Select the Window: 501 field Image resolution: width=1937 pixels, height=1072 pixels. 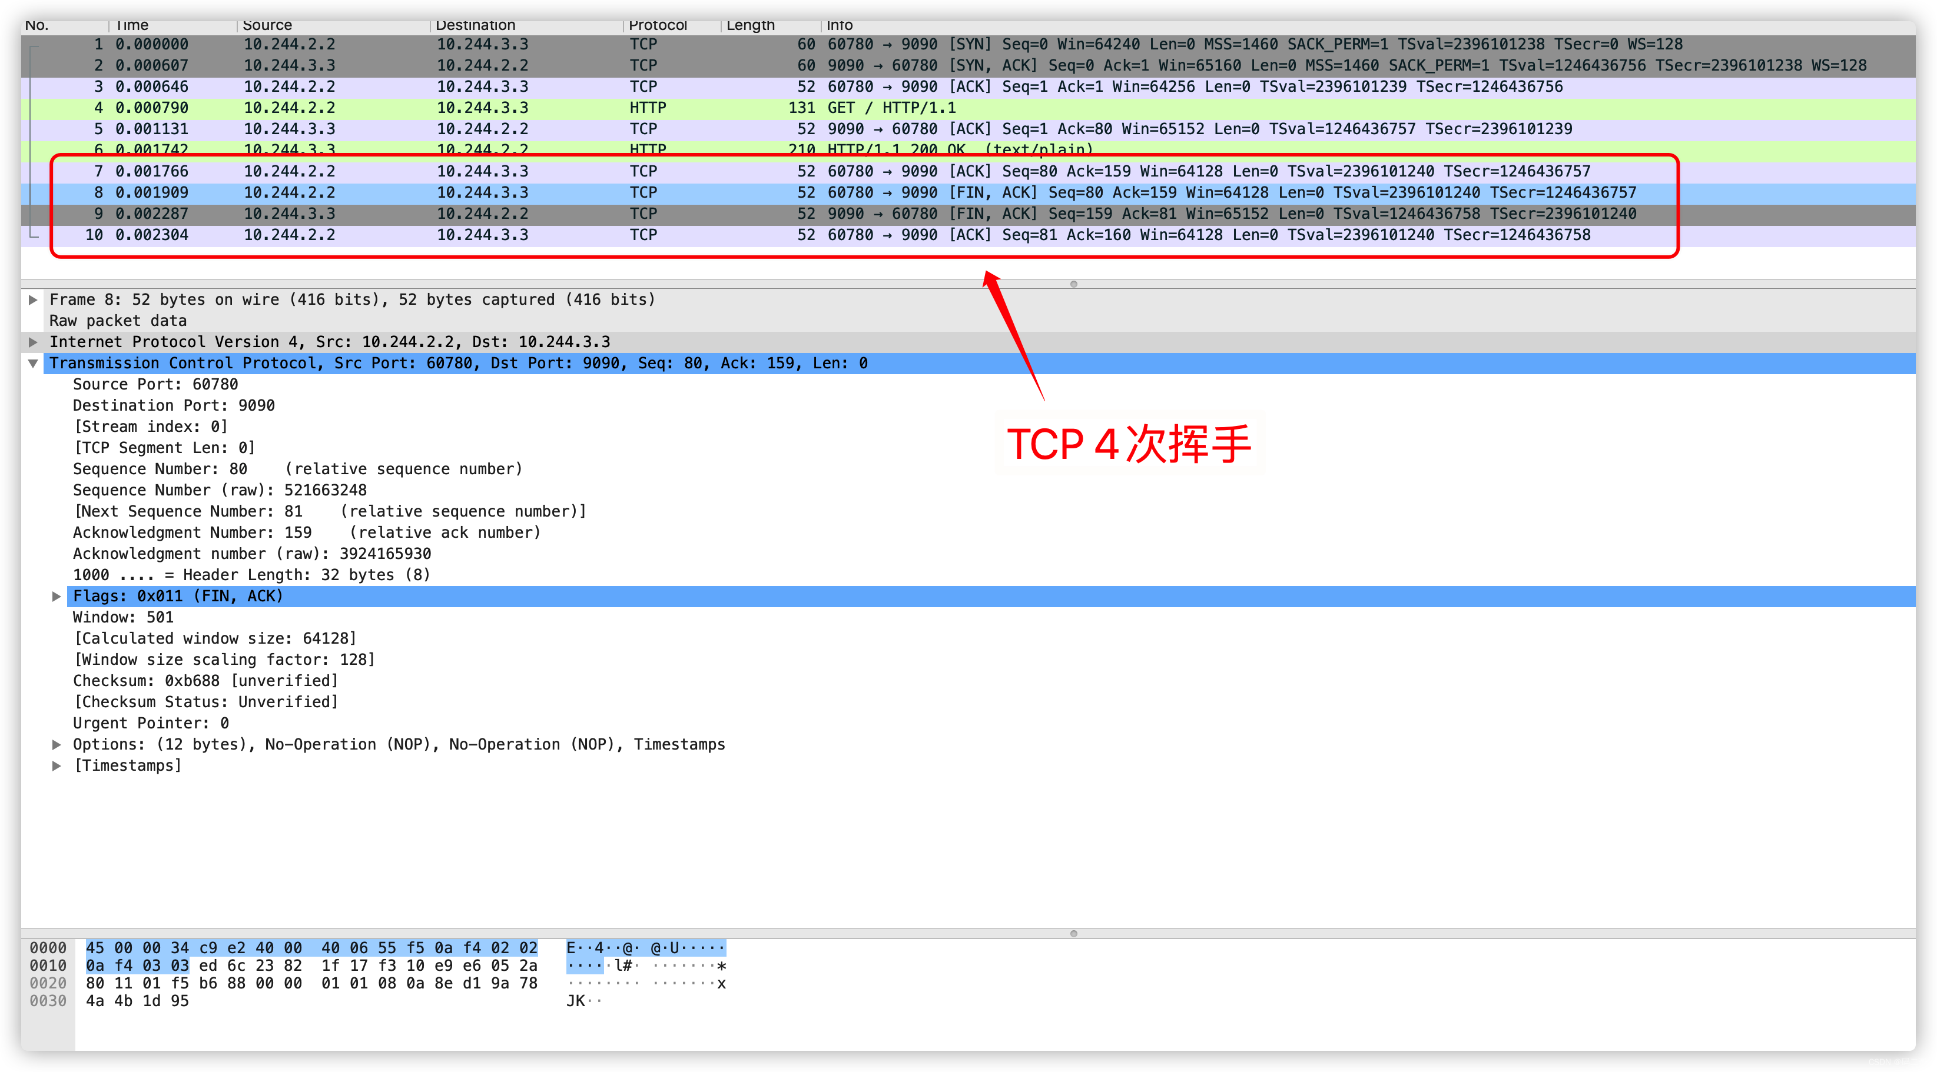[123, 617]
